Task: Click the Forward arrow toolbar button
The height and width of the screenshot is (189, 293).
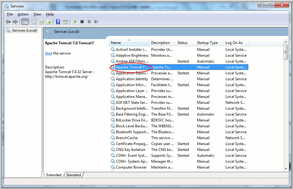Action: click(x=15, y=22)
